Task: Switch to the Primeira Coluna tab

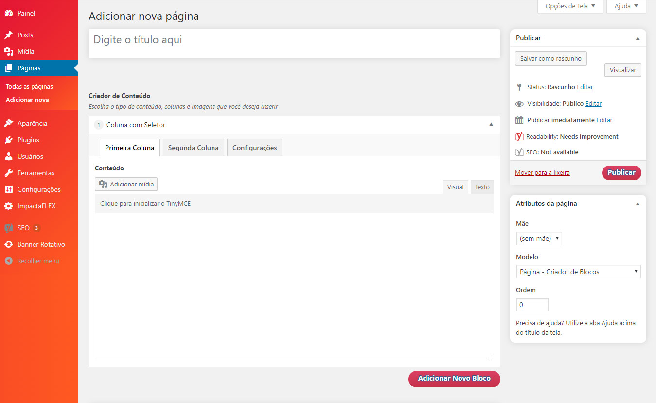Action: pyautogui.click(x=129, y=148)
